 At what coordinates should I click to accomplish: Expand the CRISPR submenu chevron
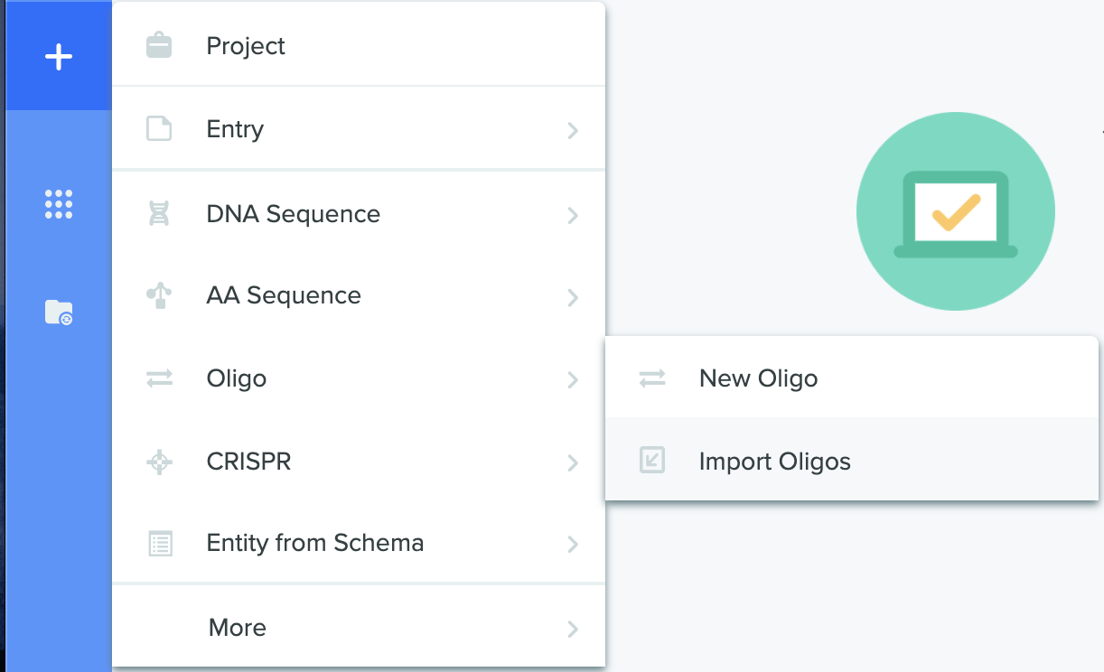572,462
